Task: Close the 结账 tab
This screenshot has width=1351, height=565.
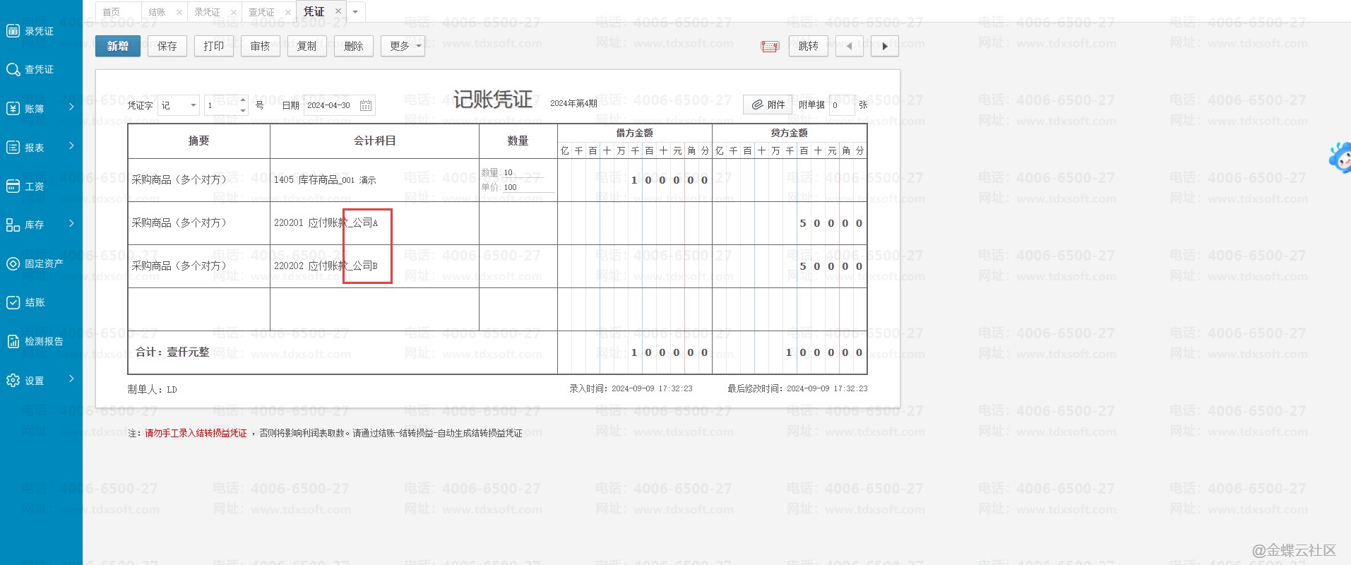Action: 179,12
